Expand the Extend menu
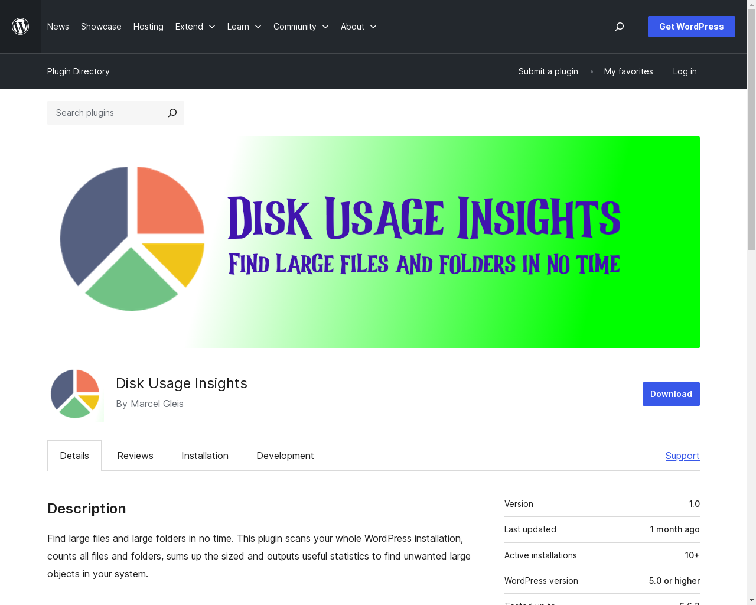Image resolution: width=756 pixels, height=605 pixels. 195,27
